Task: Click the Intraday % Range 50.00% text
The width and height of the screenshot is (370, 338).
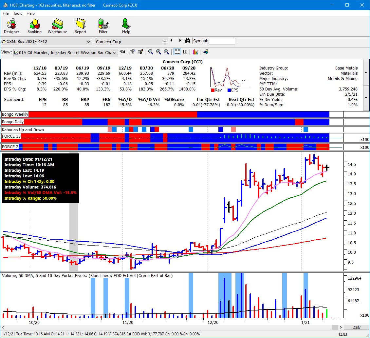Action: point(30,198)
